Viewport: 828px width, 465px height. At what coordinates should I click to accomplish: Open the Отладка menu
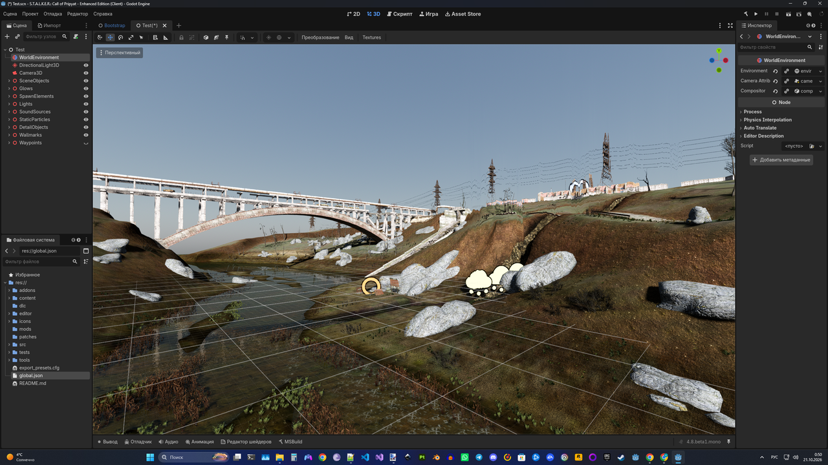point(53,14)
